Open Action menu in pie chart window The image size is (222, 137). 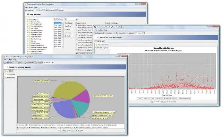pos(10,60)
